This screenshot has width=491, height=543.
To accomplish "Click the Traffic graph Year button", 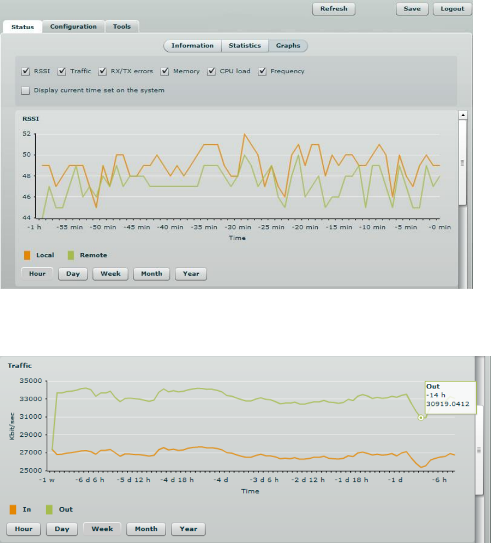I will (x=188, y=529).
